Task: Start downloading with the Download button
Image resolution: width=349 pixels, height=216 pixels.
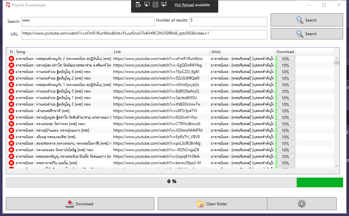Action: [80, 204]
